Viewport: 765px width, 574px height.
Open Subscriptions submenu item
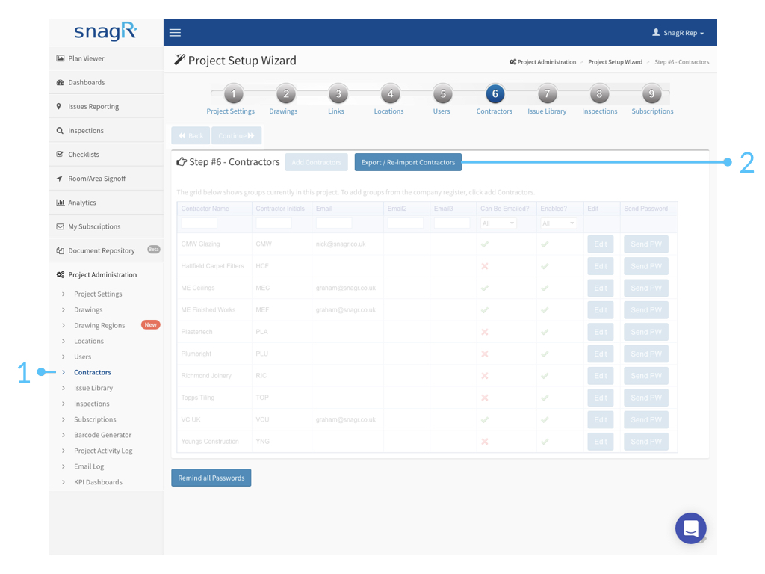tap(95, 419)
